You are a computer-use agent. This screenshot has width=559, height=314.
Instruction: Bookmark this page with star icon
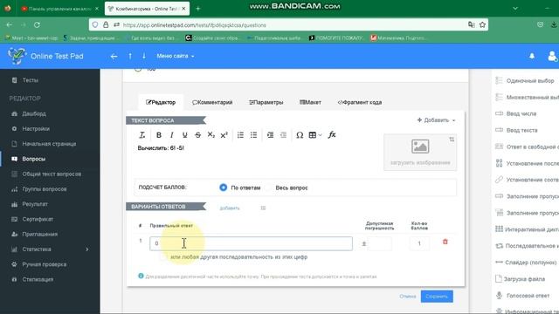482,25
